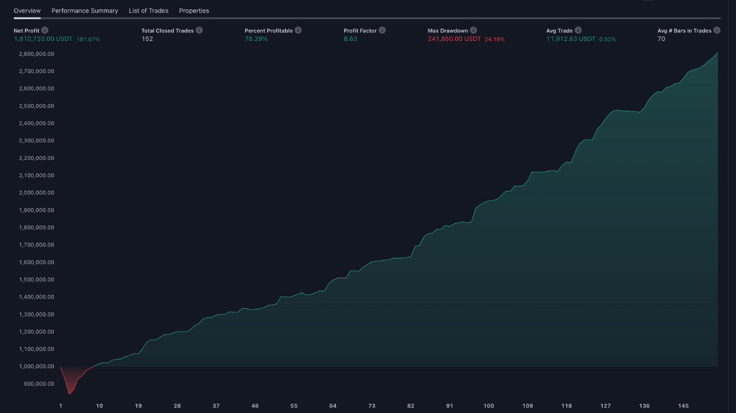Open the Percent Profitable info tooltip icon
This screenshot has height=413, width=736.
[x=298, y=31]
